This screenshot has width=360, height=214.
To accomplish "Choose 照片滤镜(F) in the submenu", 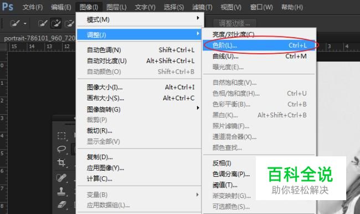I will 259,126.
